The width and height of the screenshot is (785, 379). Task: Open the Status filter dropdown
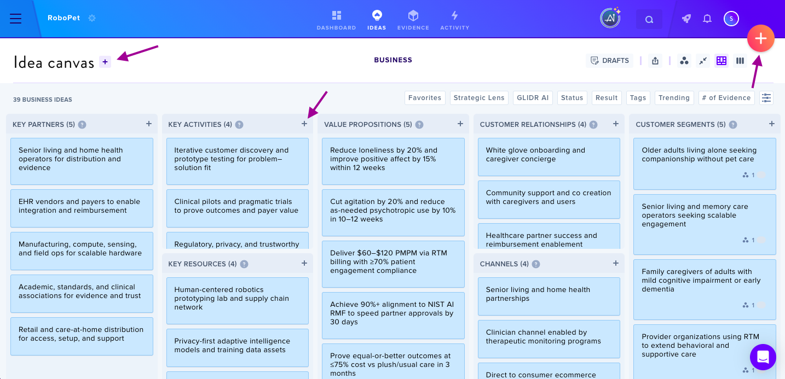pos(572,98)
